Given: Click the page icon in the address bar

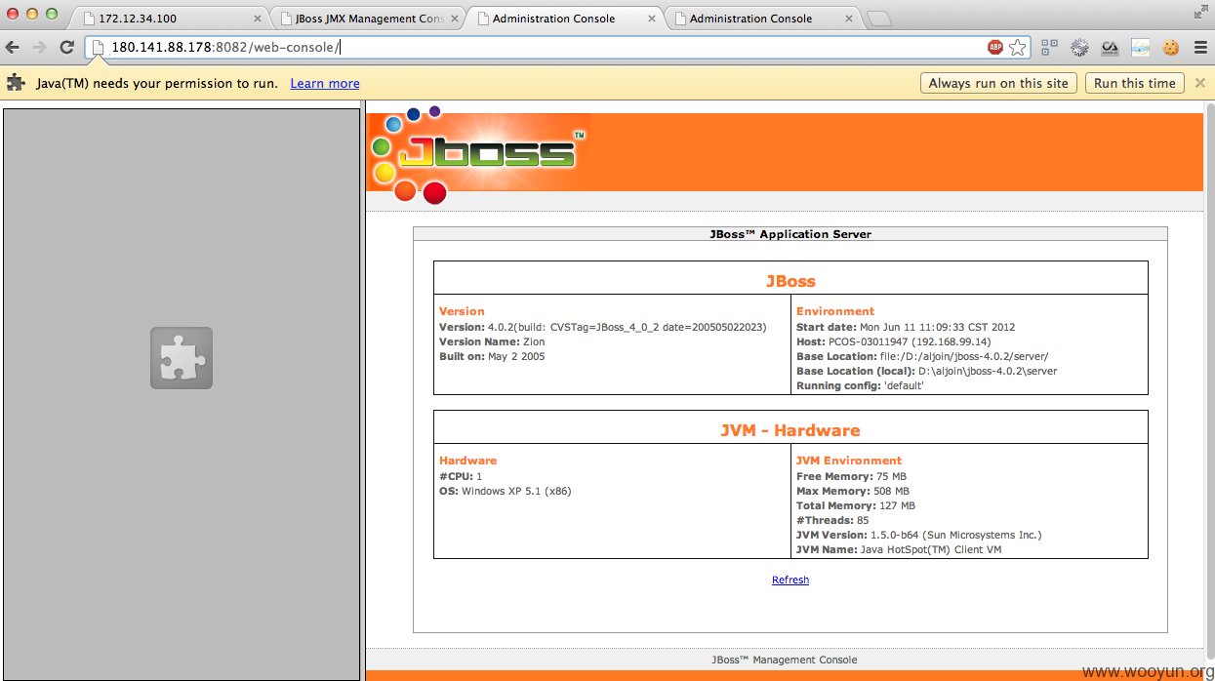Looking at the screenshot, I should point(98,47).
